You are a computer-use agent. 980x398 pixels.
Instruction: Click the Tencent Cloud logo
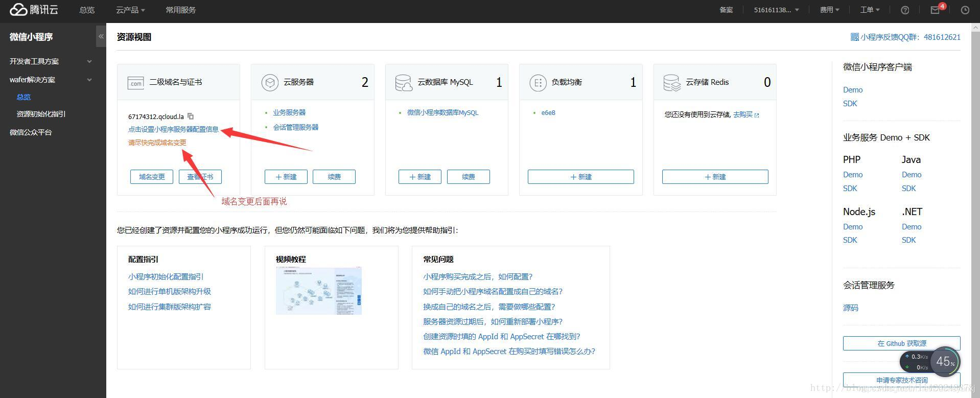tap(34, 10)
